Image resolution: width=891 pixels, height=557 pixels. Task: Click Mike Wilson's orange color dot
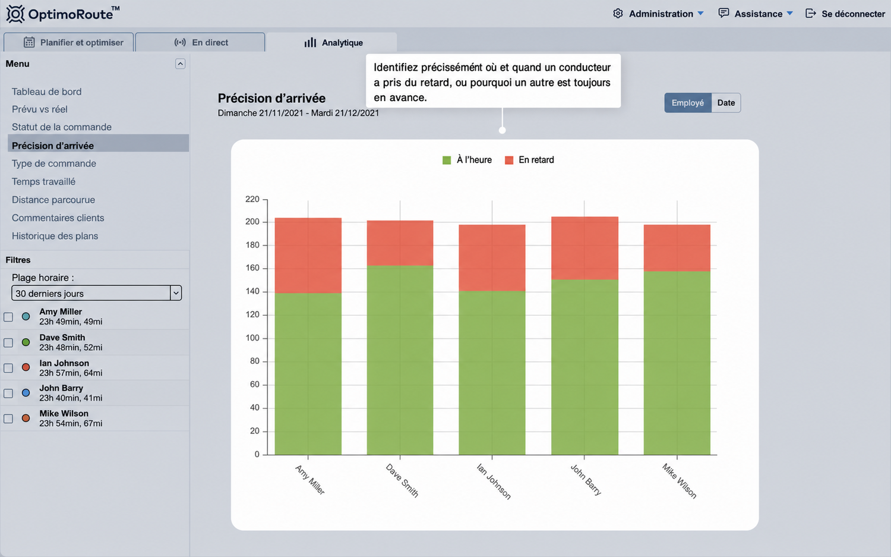click(26, 418)
